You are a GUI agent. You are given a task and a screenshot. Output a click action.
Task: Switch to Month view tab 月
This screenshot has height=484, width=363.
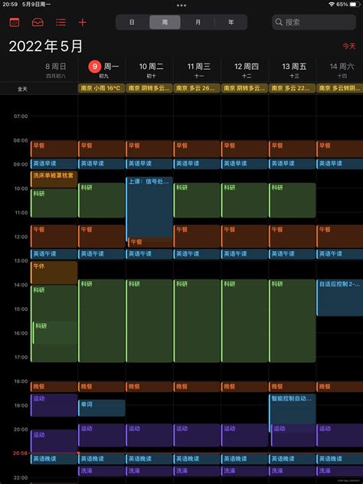coord(198,22)
